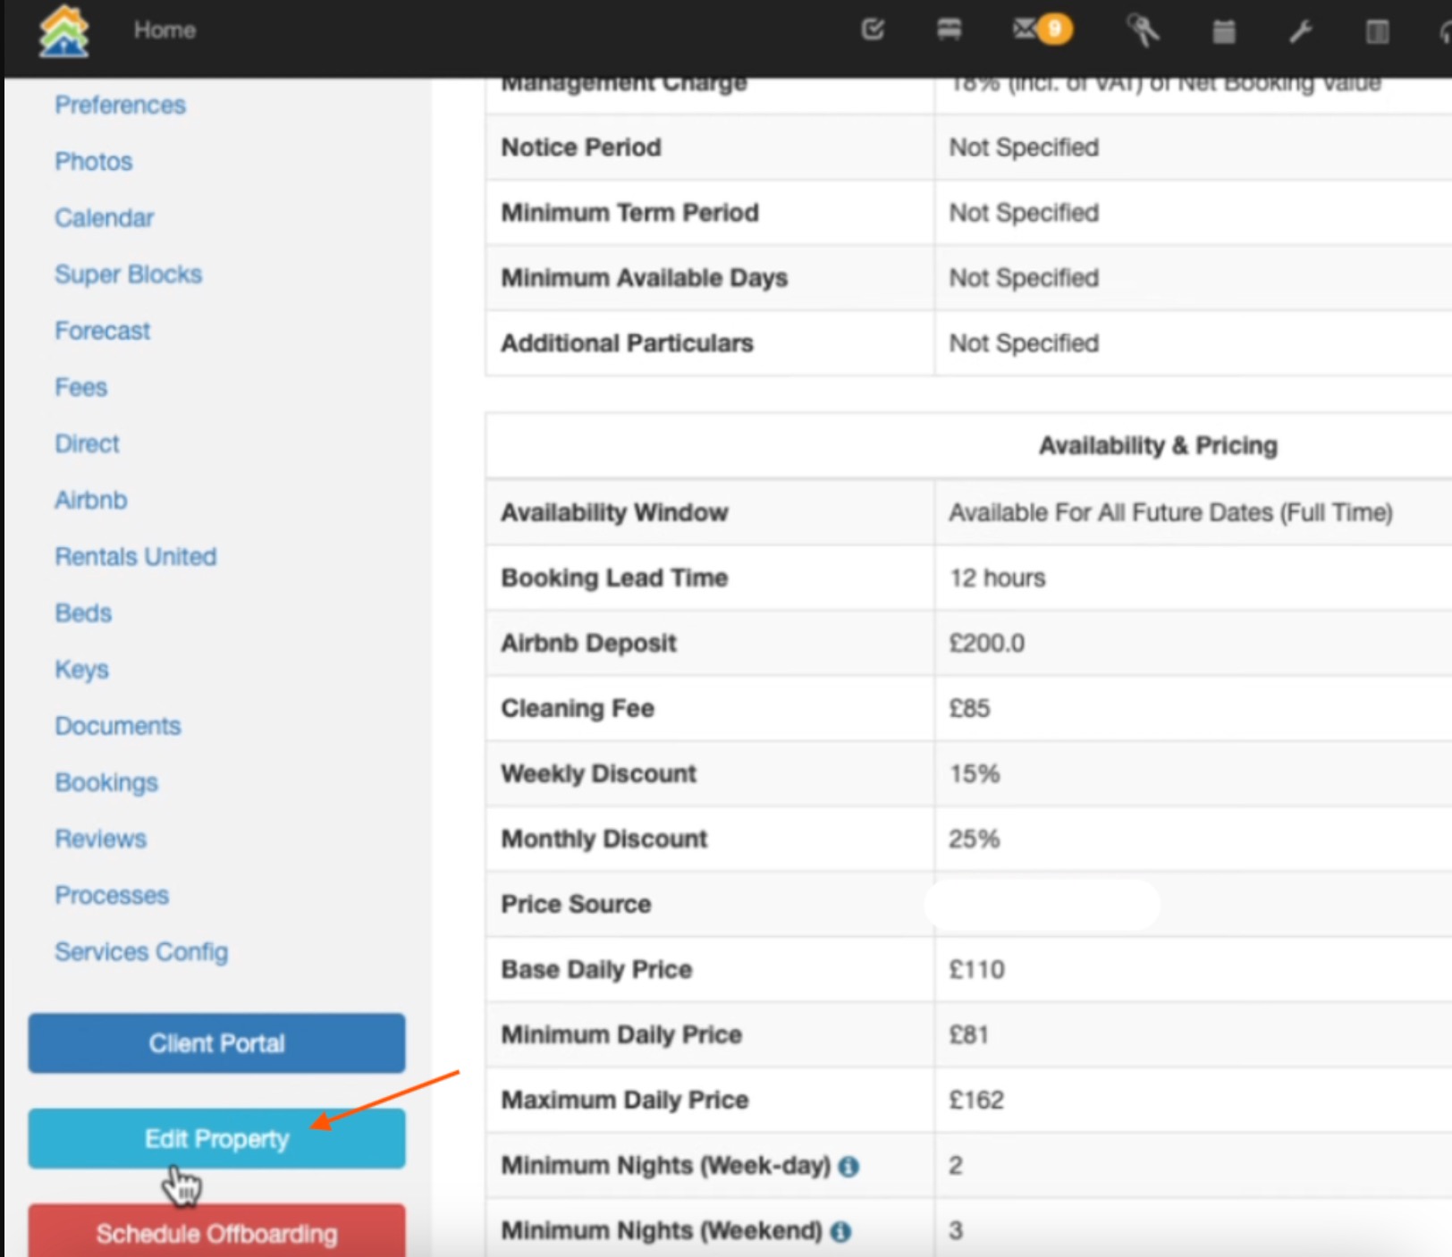Screen dimensions: 1452x1257
Task: Click the wrench tools icon
Action: (1300, 32)
